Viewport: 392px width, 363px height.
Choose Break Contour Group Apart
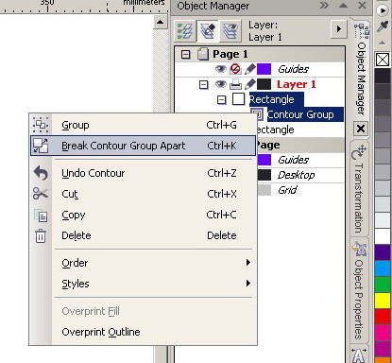pyautogui.click(x=143, y=146)
